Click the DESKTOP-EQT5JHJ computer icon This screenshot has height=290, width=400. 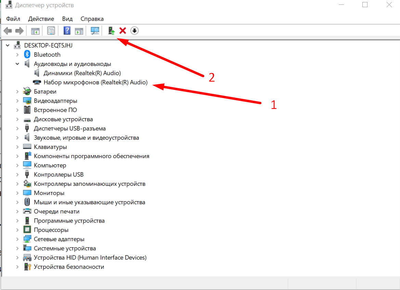pos(17,45)
